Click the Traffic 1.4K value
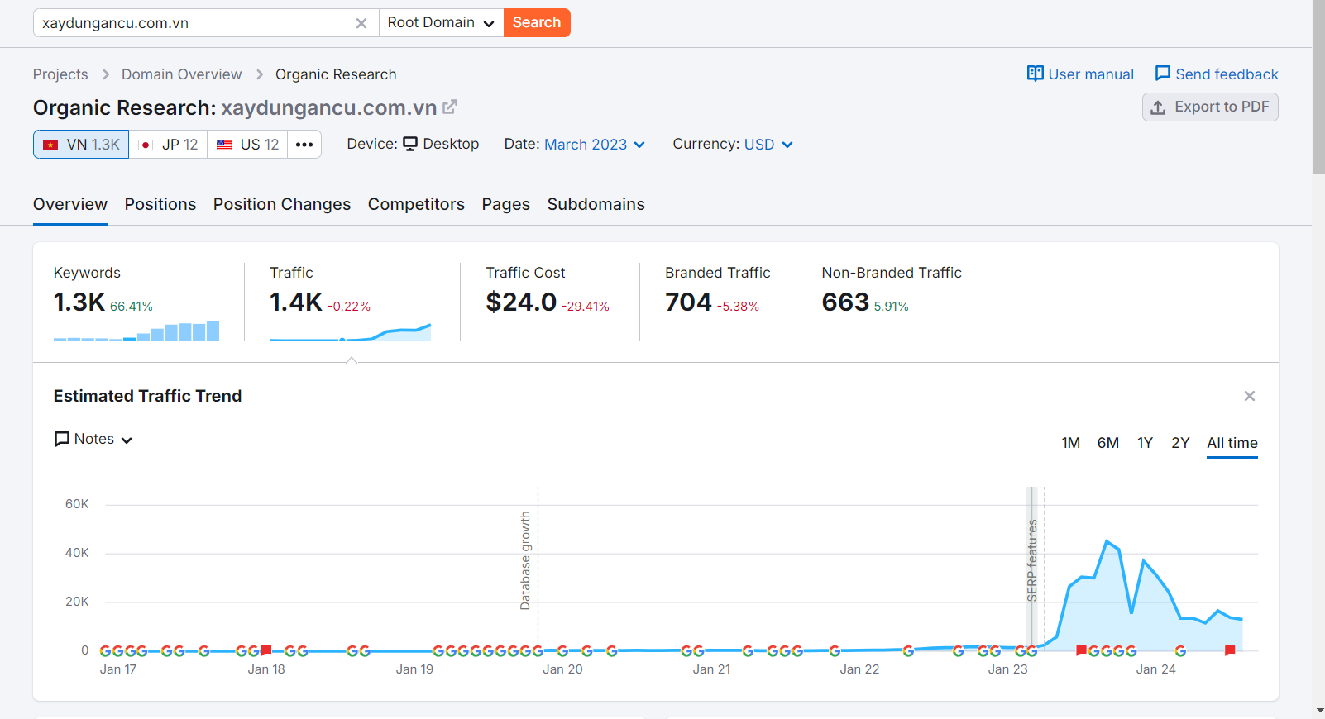Viewport: 1325px width, 719px height. click(296, 302)
